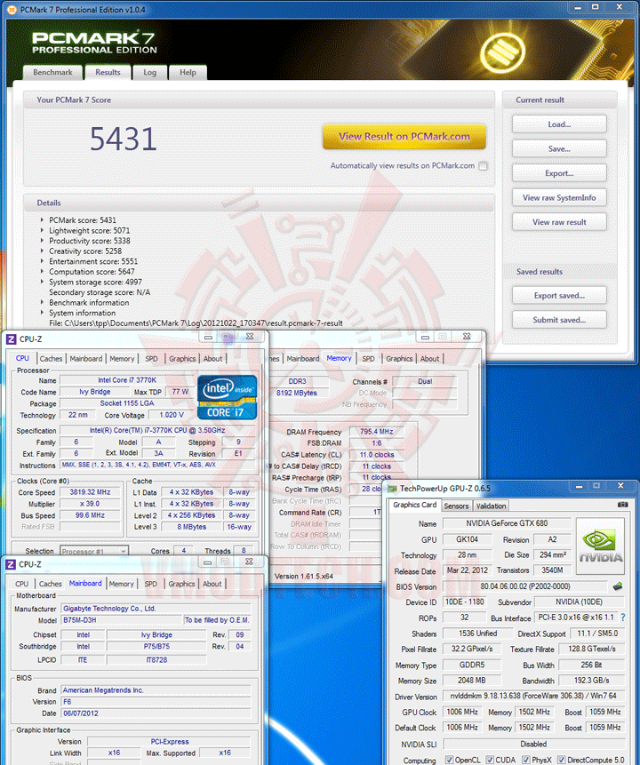Click the Export... button under Current result

(x=559, y=172)
